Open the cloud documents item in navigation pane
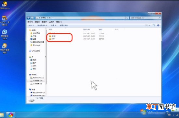 pyautogui.click(x=34, y=51)
